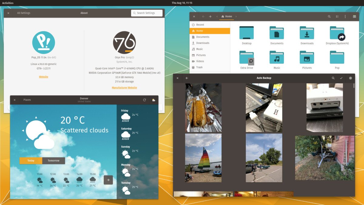Toggle list view icon in Files header
The width and height of the screenshot is (364, 205).
pyautogui.click(x=337, y=16)
